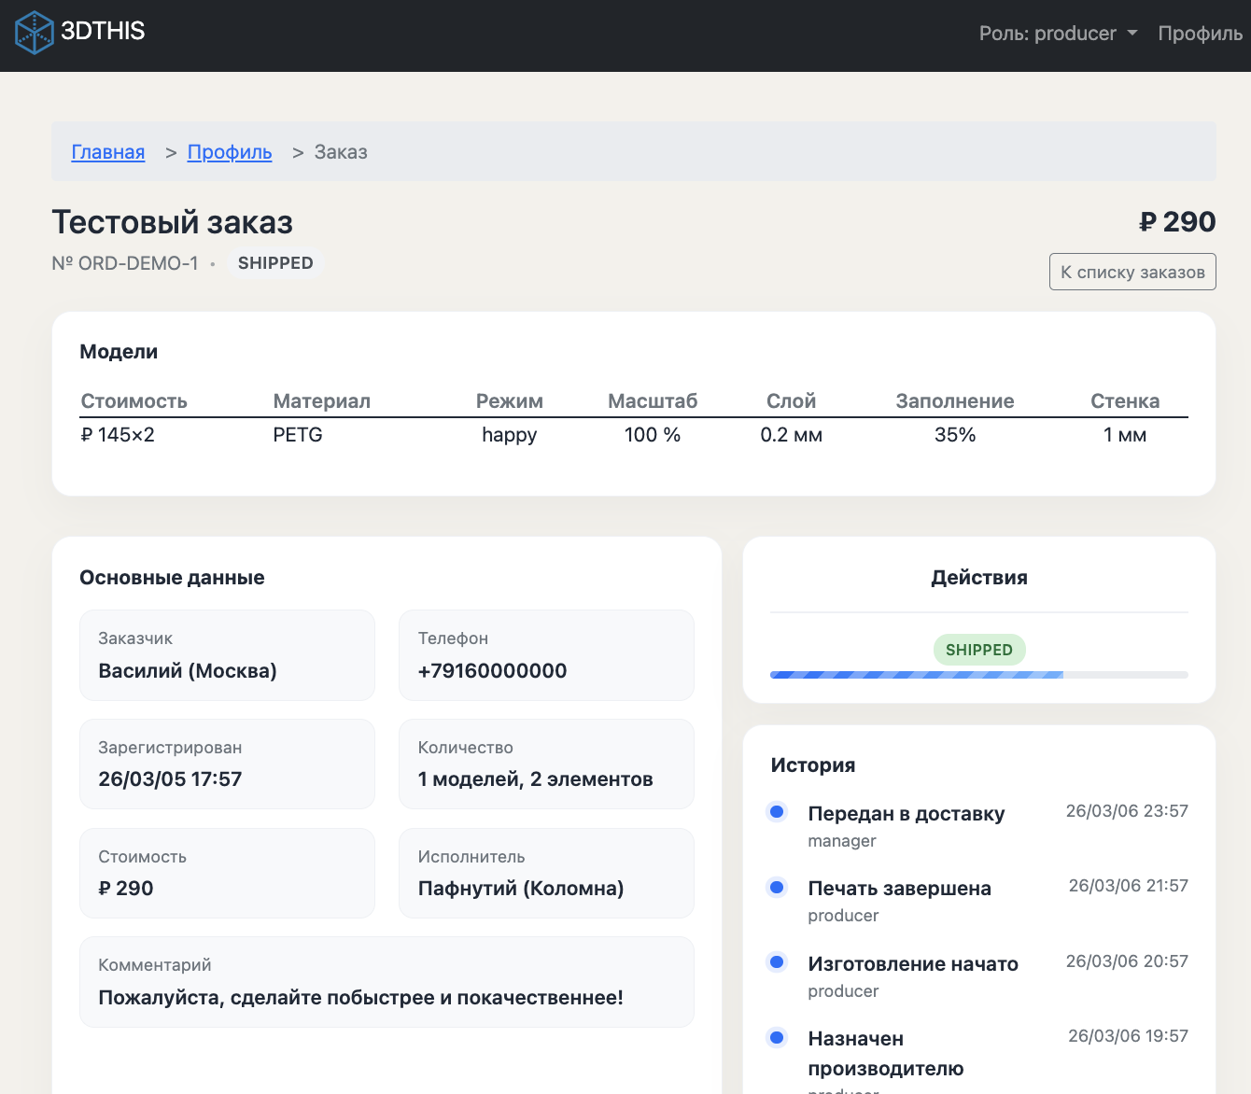Click the Исполнитель card Пафнутий (Коломна)
The image size is (1251, 1094).
coord(546,874)
